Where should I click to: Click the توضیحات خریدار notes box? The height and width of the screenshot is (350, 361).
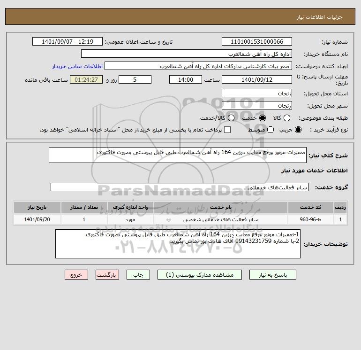[x=178, y=244]
